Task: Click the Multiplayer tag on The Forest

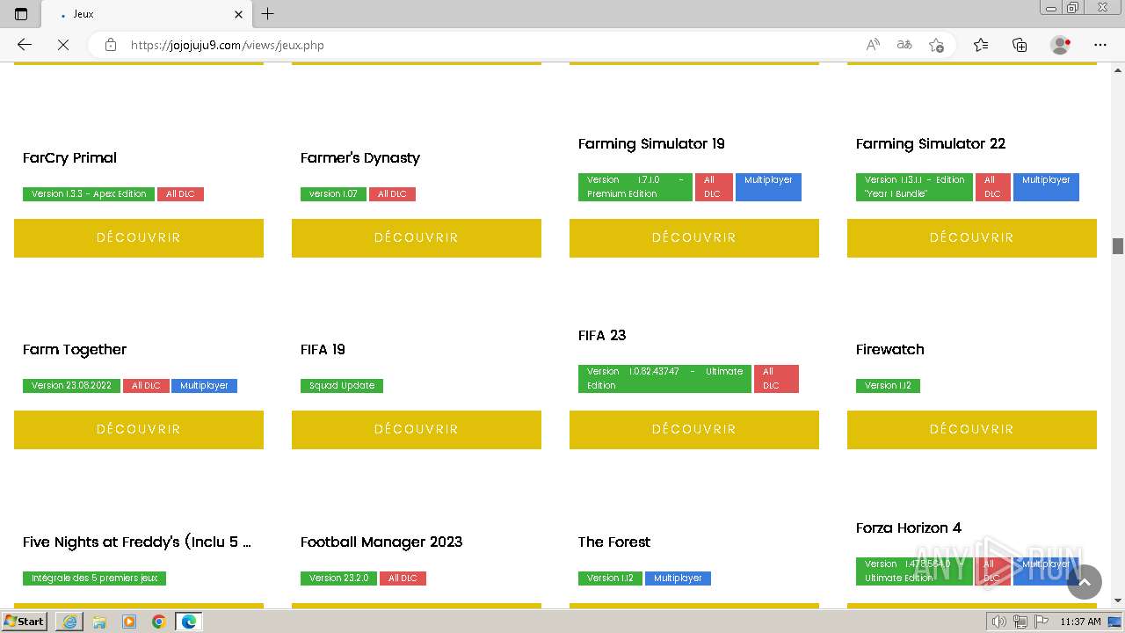Action: pos(678,578)
